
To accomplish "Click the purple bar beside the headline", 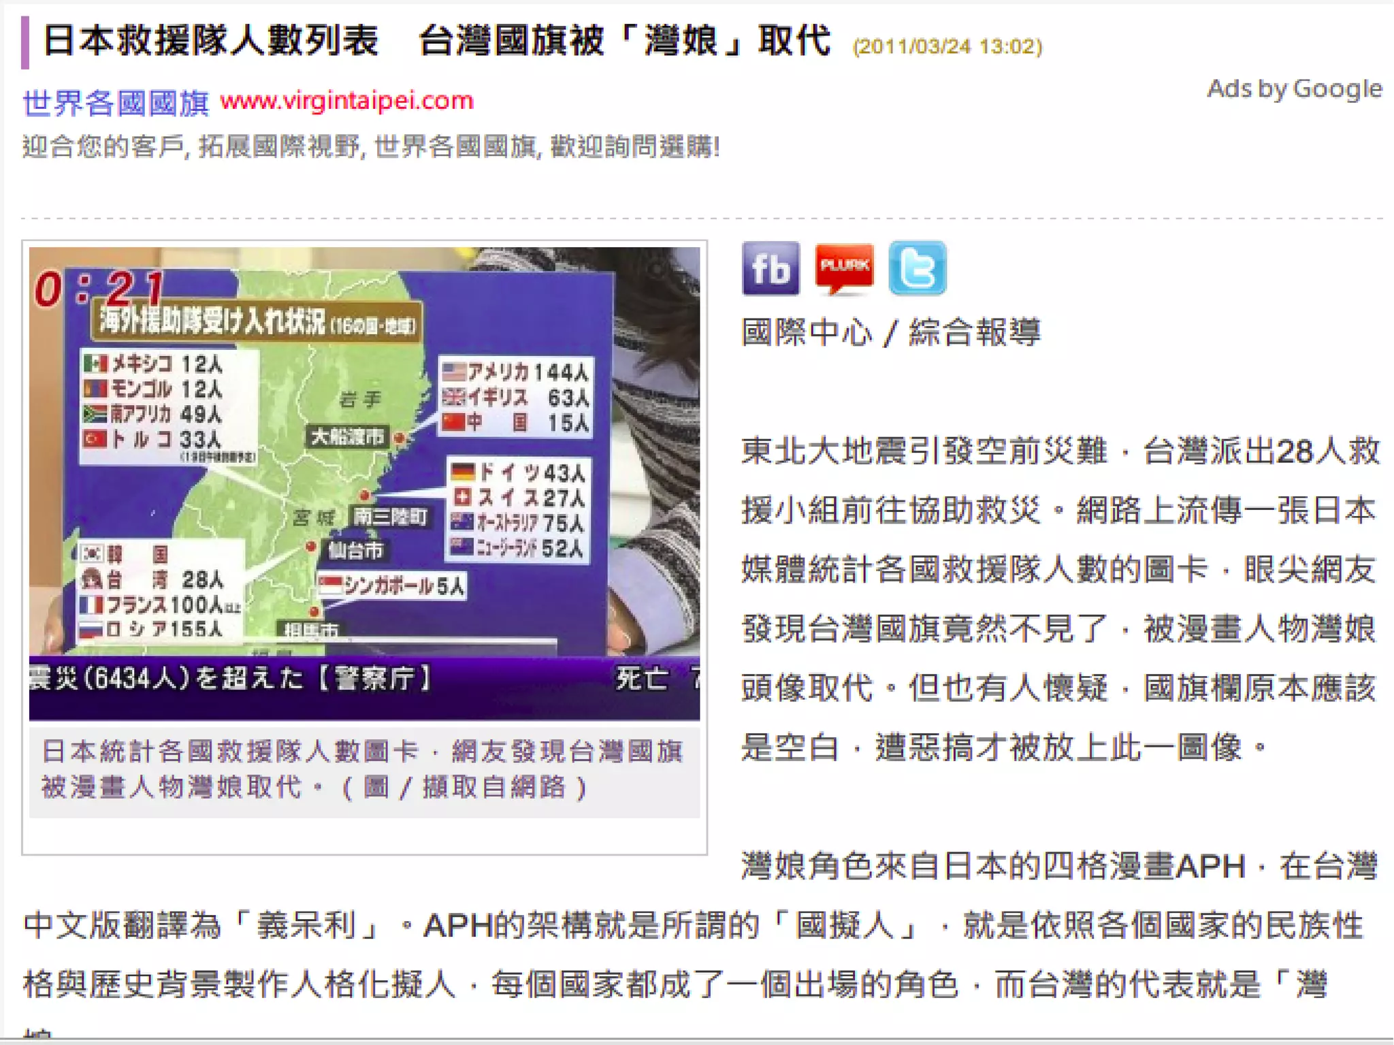I will [25, 42].
